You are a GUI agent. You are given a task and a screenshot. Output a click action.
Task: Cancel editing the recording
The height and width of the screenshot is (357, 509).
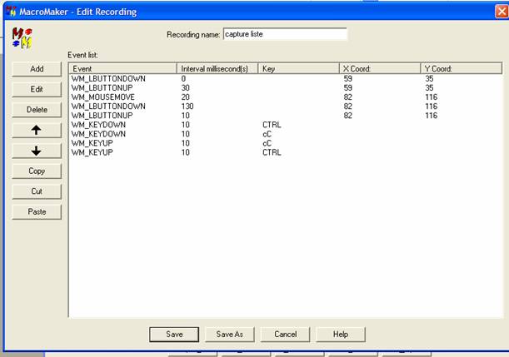[x=285, y=334]
